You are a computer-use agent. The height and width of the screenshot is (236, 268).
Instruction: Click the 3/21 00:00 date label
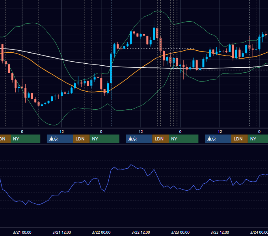[x=22, y=232]
